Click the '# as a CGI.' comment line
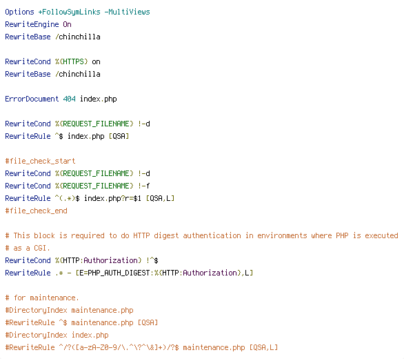Screen dimensions: 404x359 click(28, 248)
